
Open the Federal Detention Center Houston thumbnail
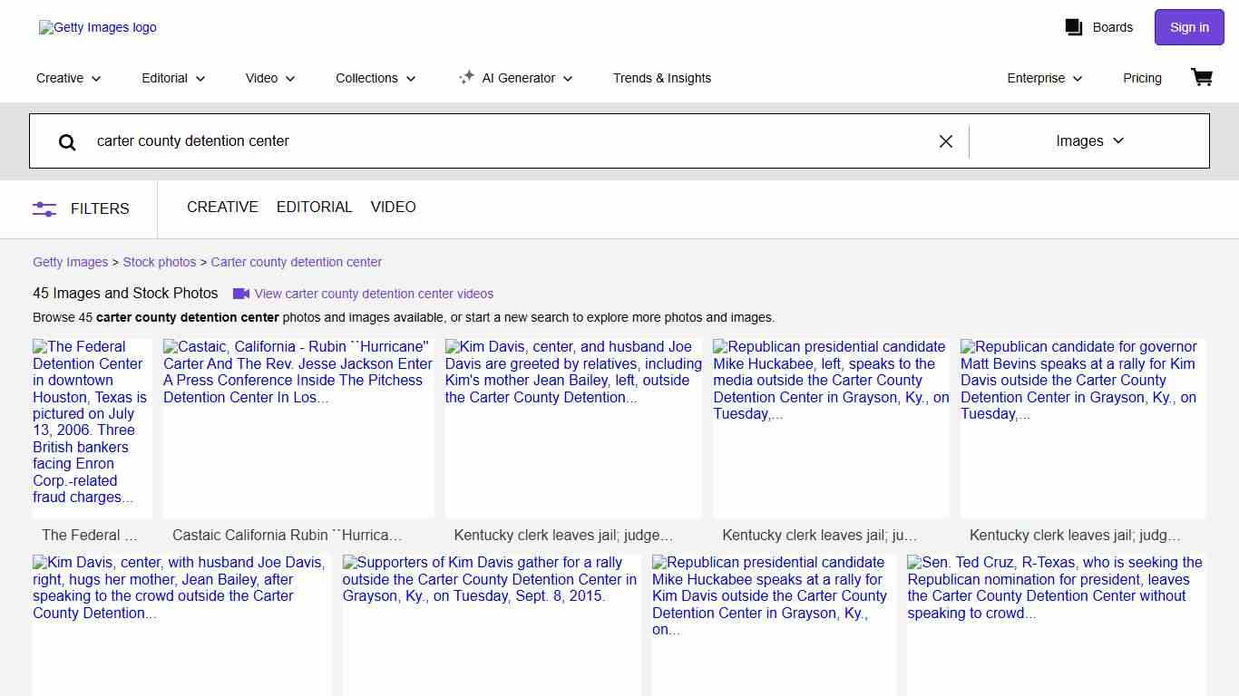coord(92,428)
